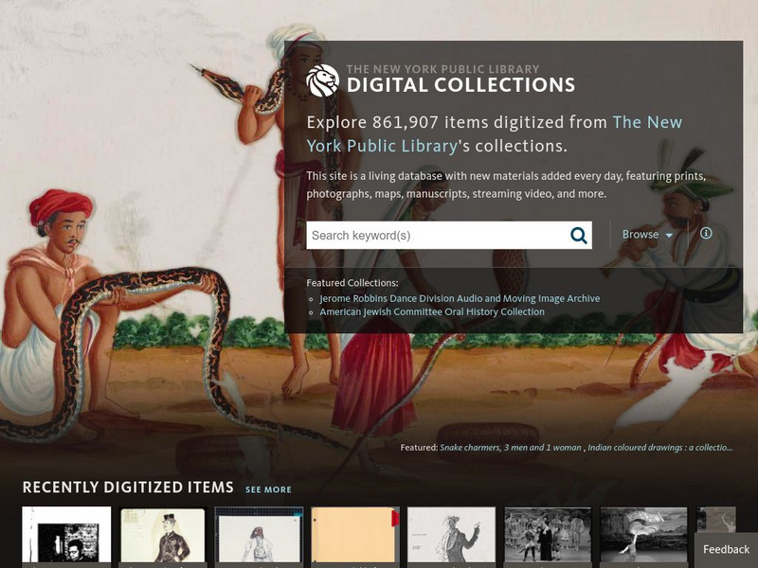This screenshot has height=568, width=758.
Task: Click the NYPL lion logo icon
Action: (x=322, y=80)
